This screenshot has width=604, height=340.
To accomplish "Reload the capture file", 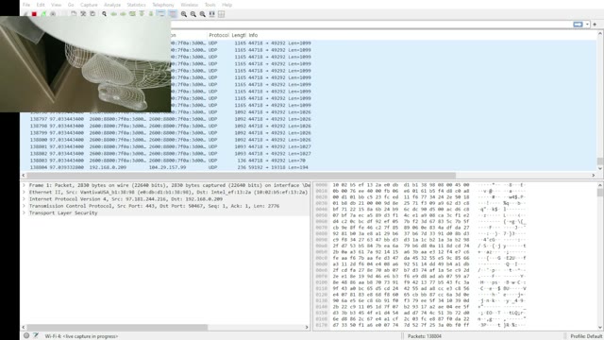I will (x=92, y=14).
